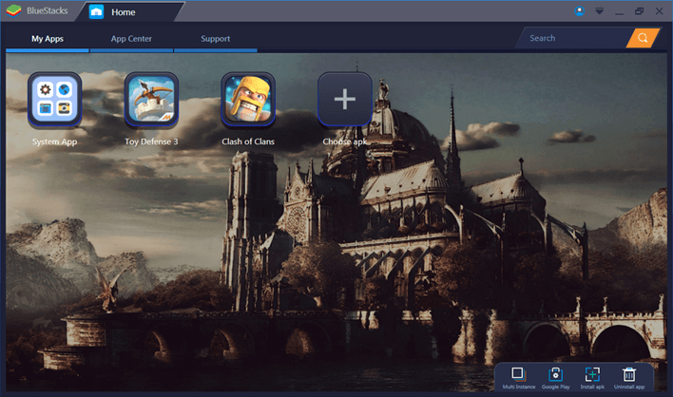The height and width of the screenshot is (397, 673).
Task: Open the System App folder
Action: click(x=54, y=100)
